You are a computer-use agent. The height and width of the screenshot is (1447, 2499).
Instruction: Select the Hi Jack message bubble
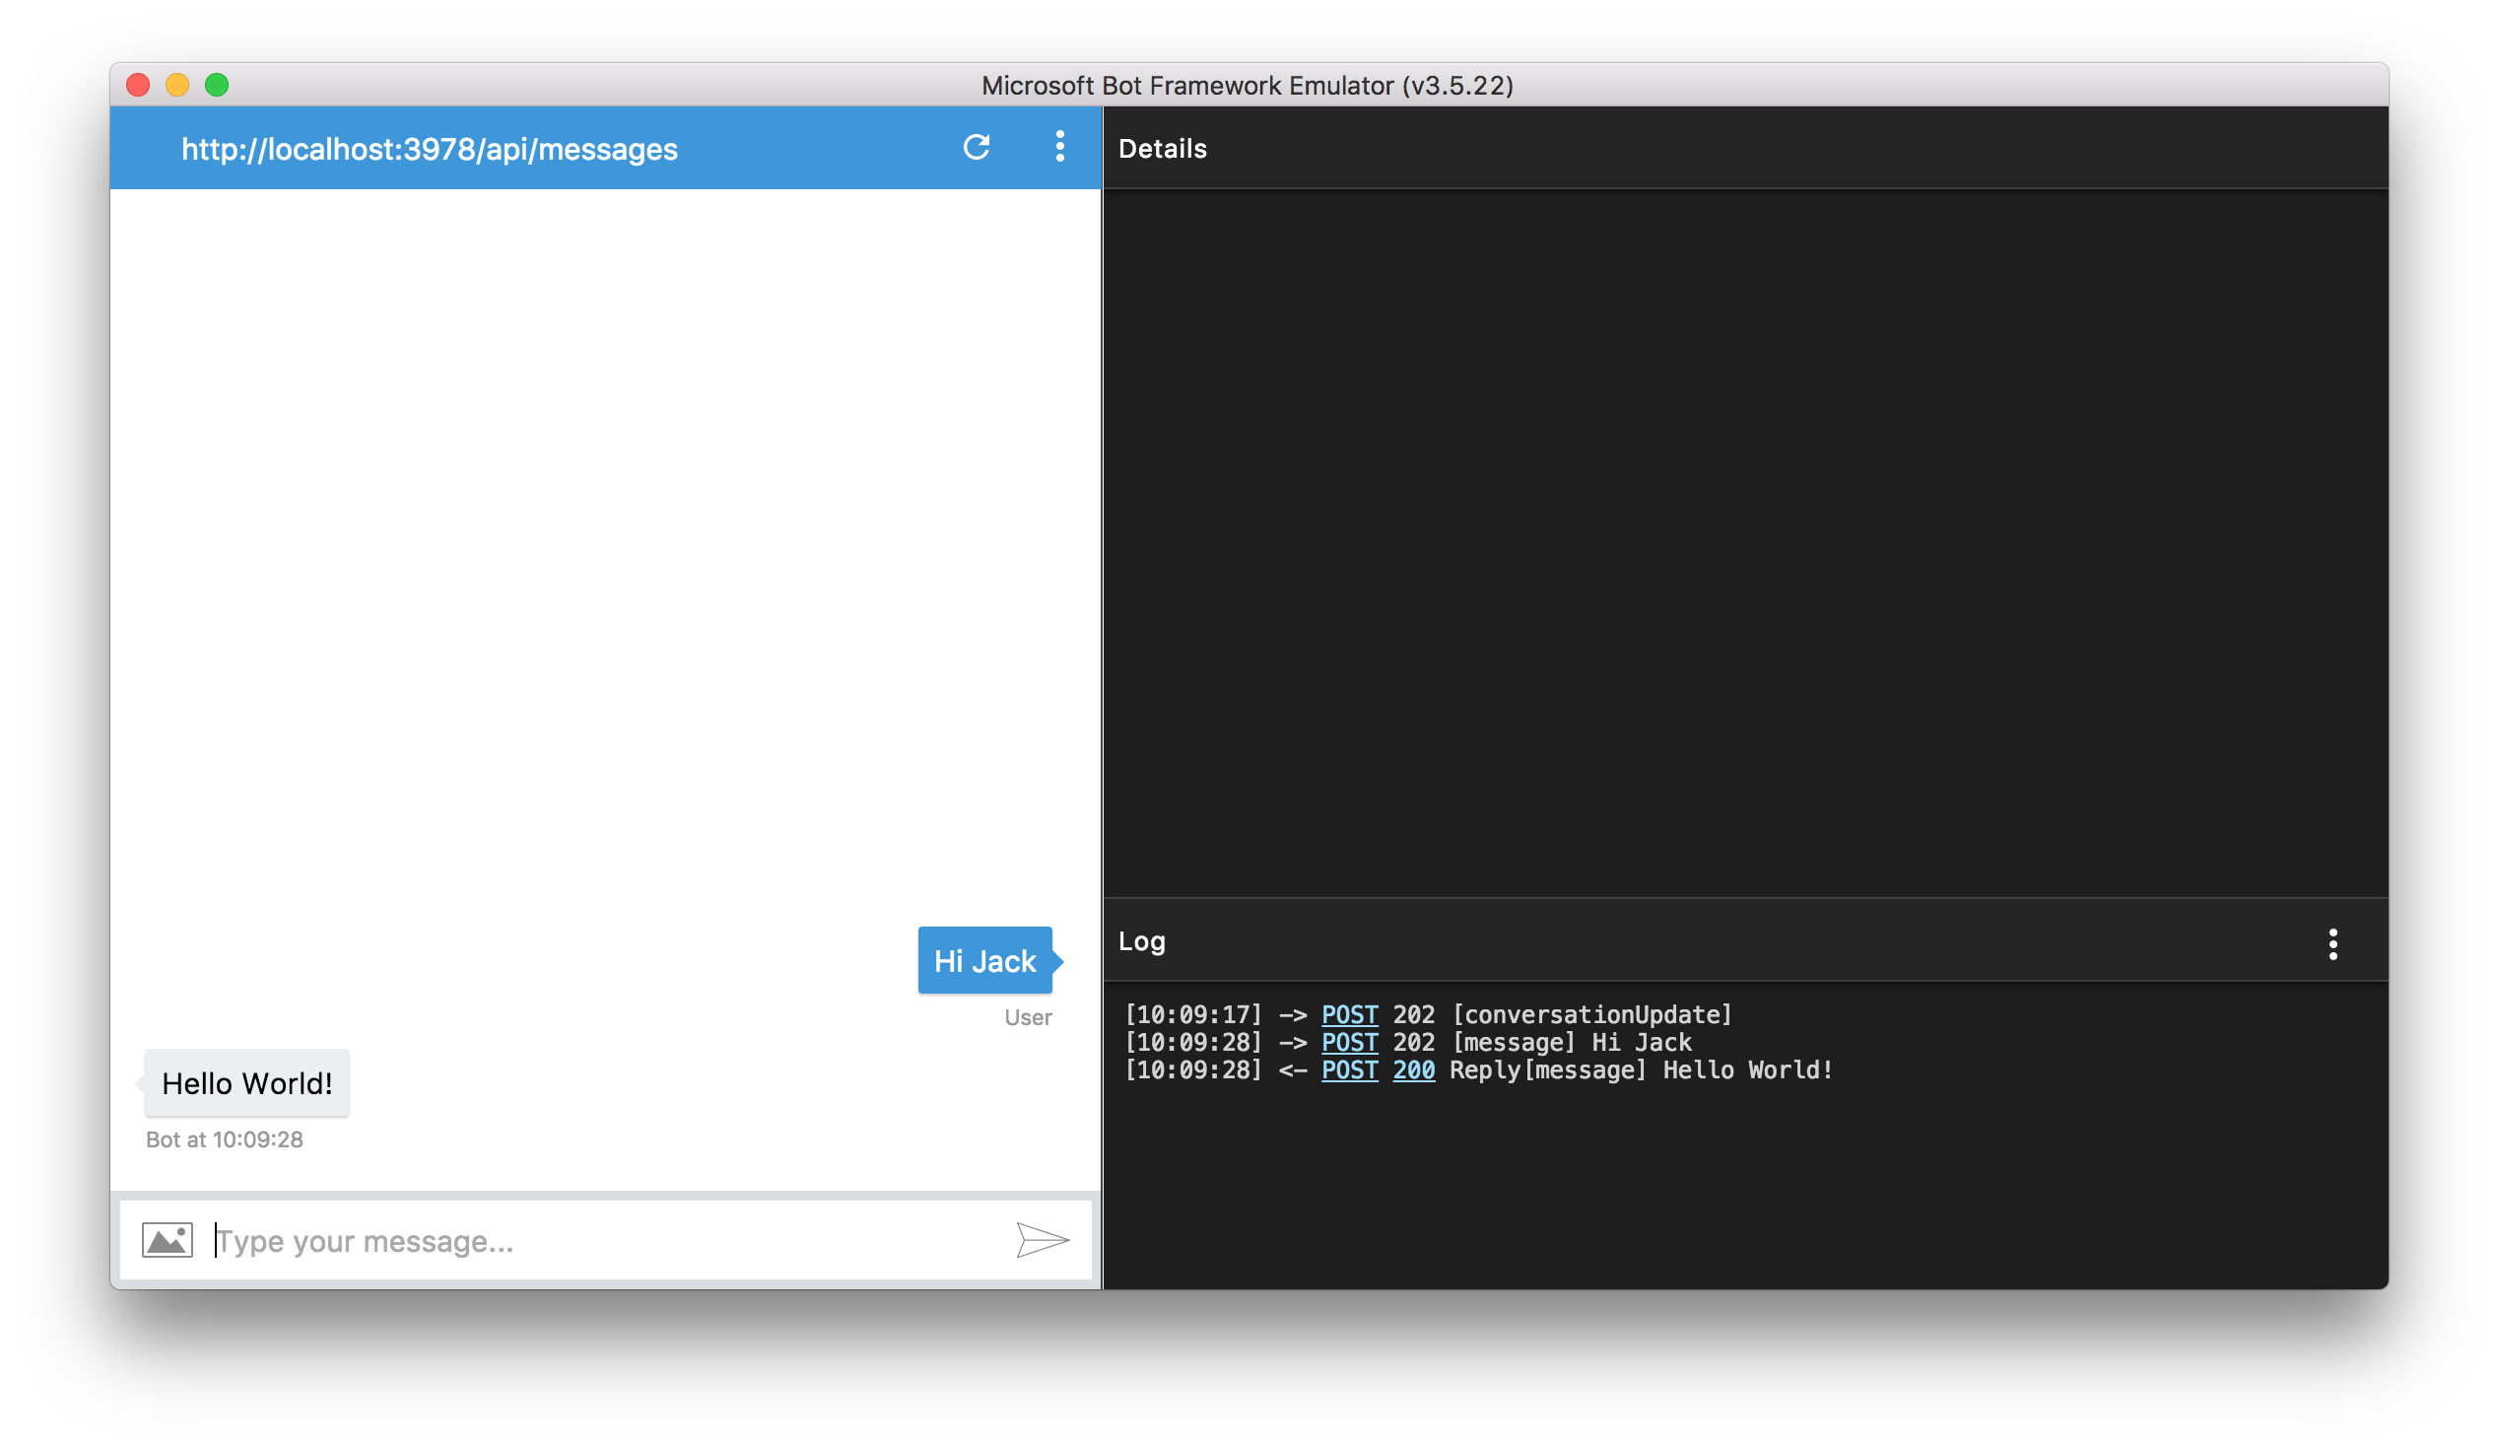tap(983, 959)
